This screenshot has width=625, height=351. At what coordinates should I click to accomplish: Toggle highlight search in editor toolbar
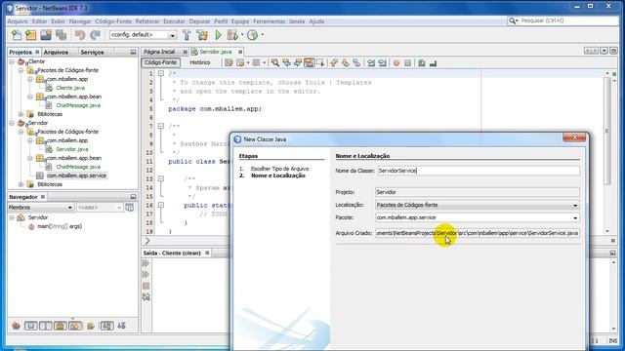(309, 62)
